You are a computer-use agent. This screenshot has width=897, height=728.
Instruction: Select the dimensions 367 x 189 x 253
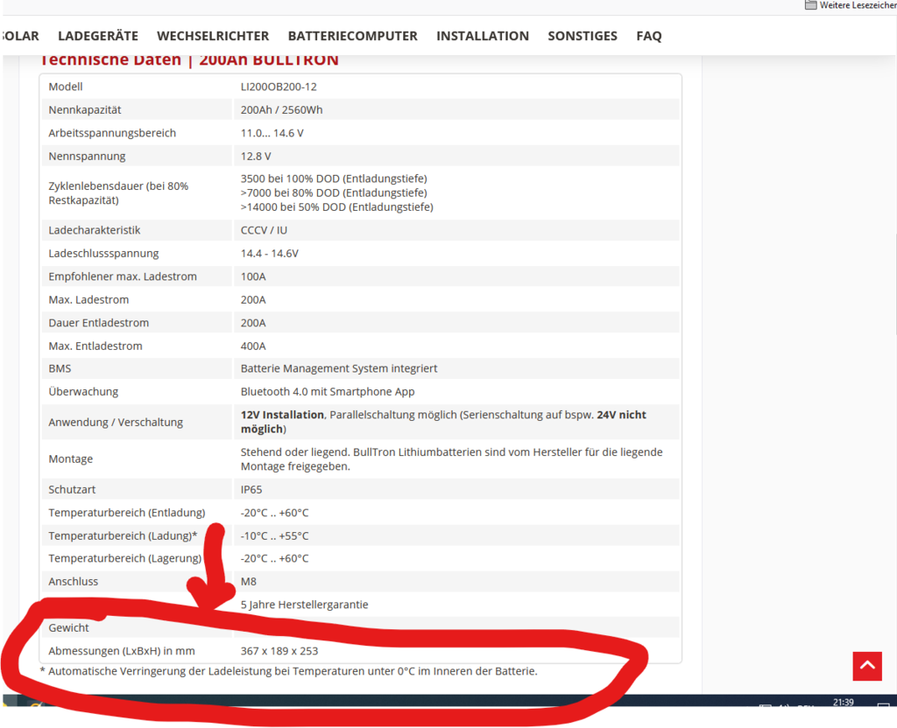tap(279, 651)
